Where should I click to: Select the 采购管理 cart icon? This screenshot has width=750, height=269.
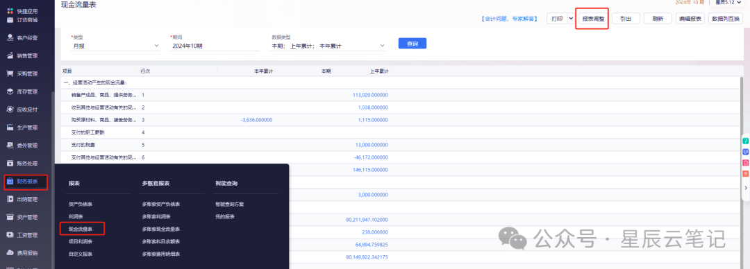coord(10,73)
